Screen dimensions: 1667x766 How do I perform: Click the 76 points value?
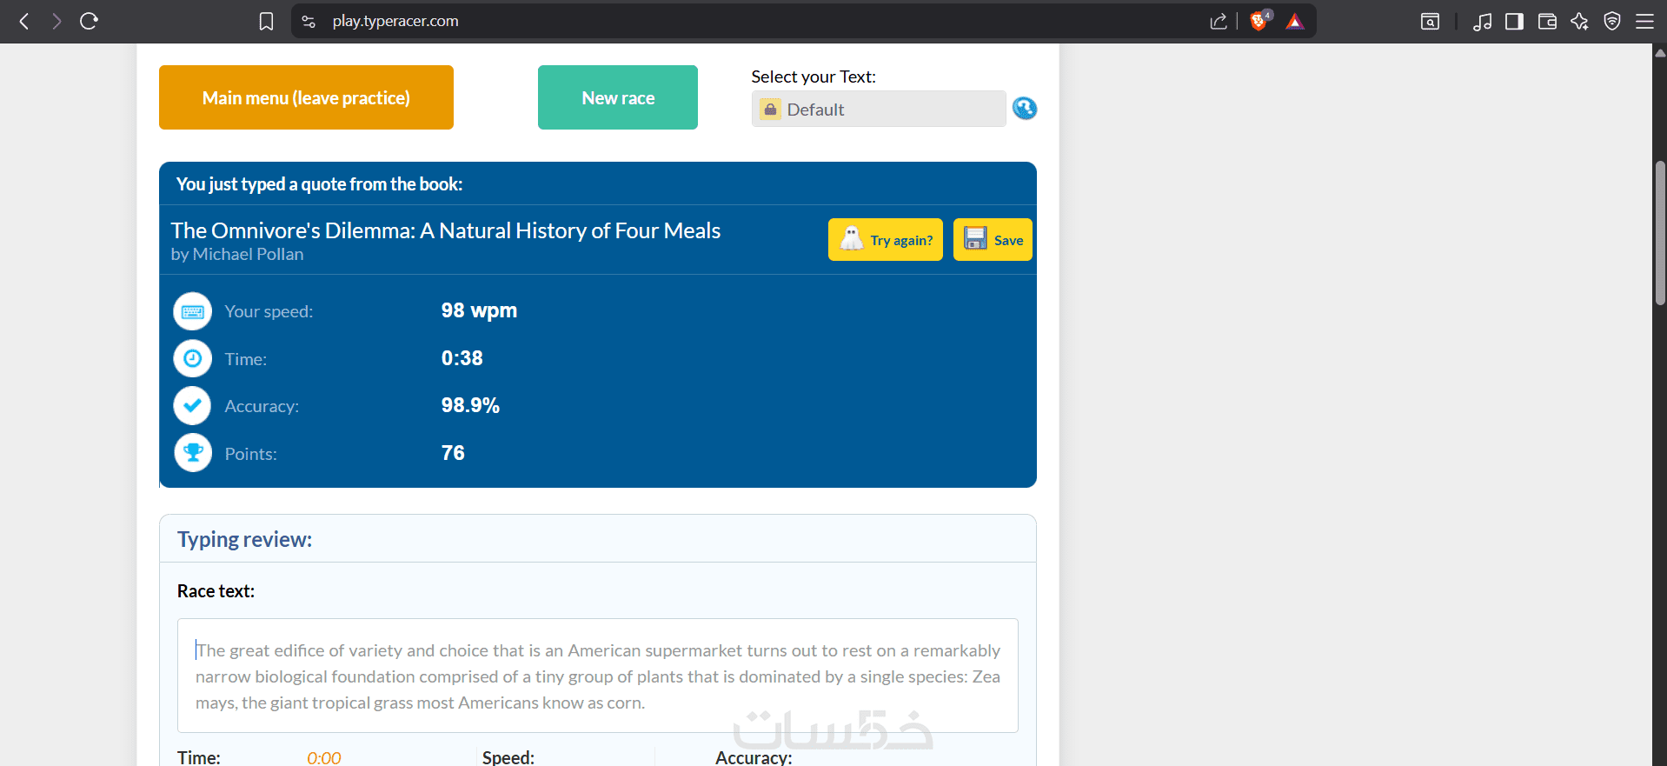[x=453, y=453]
